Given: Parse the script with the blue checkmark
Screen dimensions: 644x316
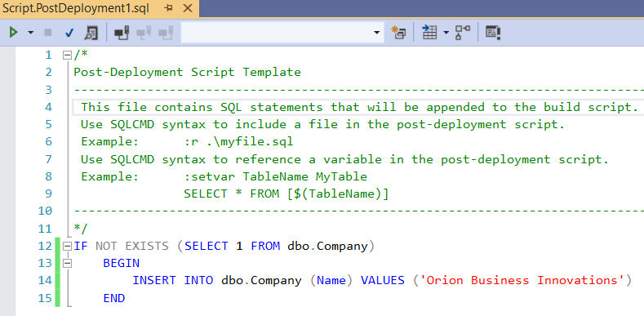Looking at the screenshot, I should click(x=69, y=33).
